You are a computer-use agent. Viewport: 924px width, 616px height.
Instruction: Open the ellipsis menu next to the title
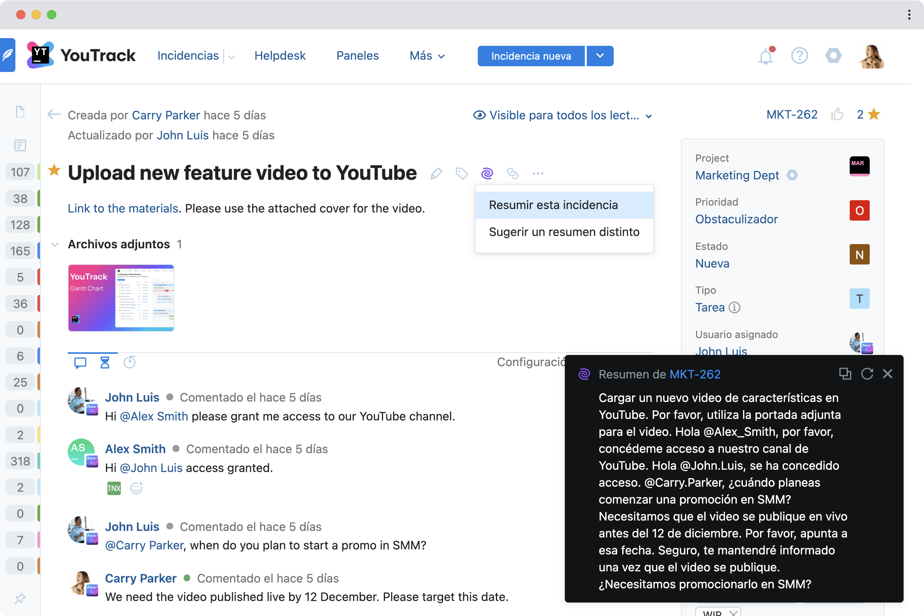pos(538,173)
